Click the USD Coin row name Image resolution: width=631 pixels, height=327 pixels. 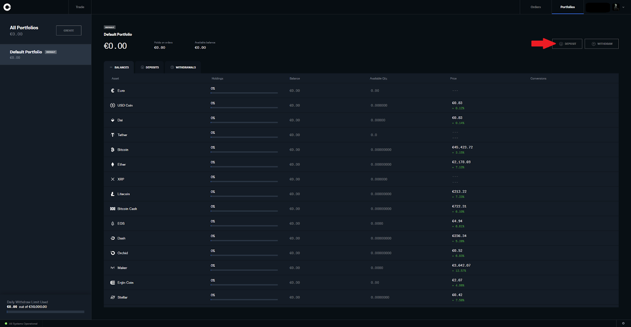pyautogui.click(x=125, y=105)
